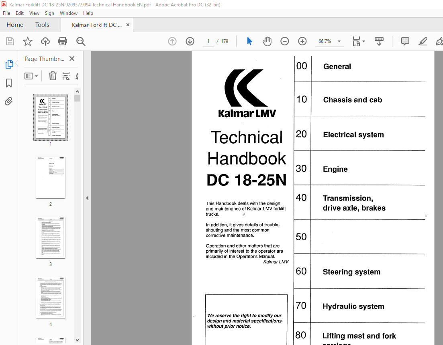Open the fit page options icon
The width and height of the screenshot is (443, 345).
(356, 41)
